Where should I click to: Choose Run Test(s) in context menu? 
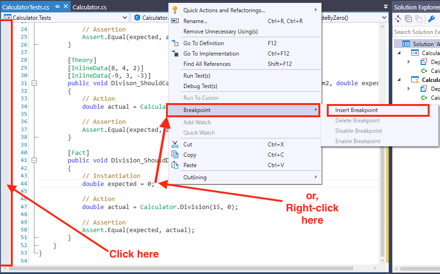coord(197,76)
